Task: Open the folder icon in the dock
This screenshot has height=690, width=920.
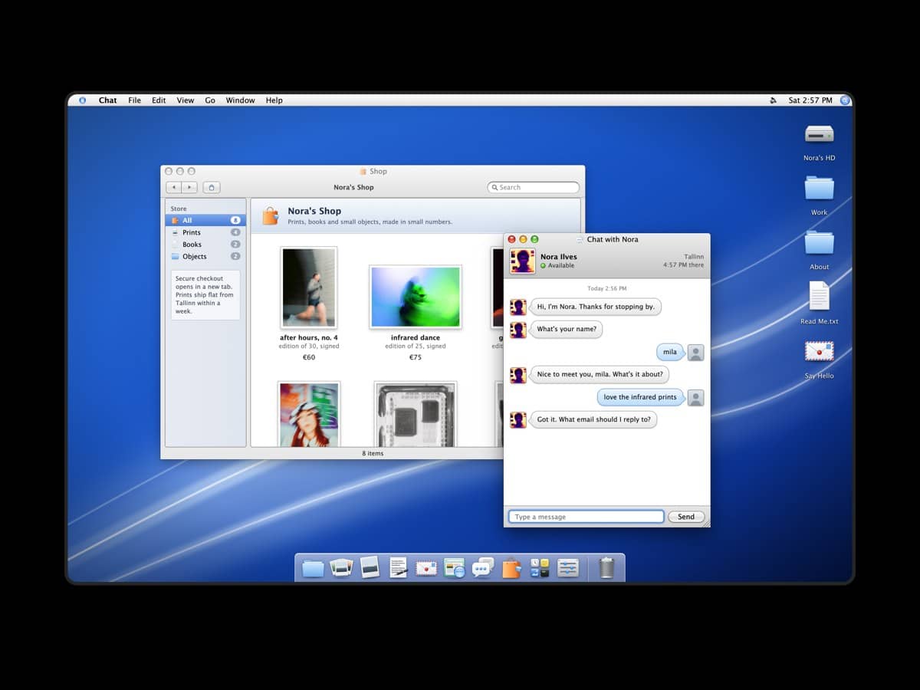Action: [313, 568]
